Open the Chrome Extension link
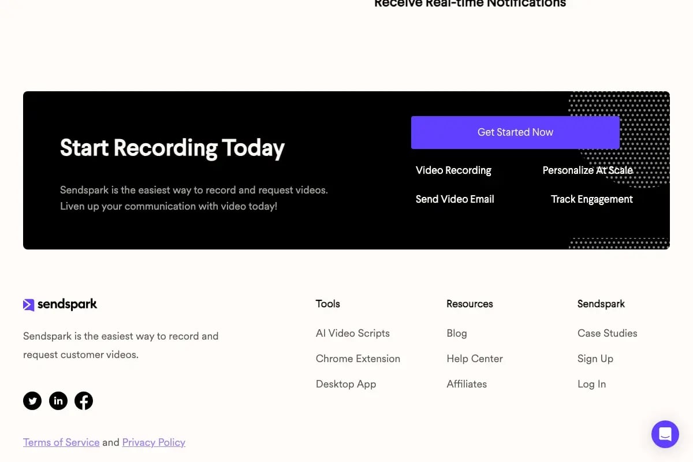 pyautogui.click(x=358, y=359)
